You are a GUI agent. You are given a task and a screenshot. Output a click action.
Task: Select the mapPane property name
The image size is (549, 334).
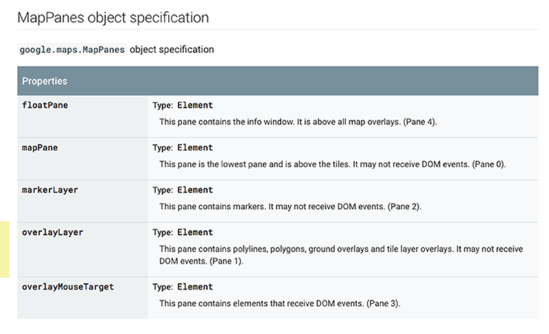point(40,147)
